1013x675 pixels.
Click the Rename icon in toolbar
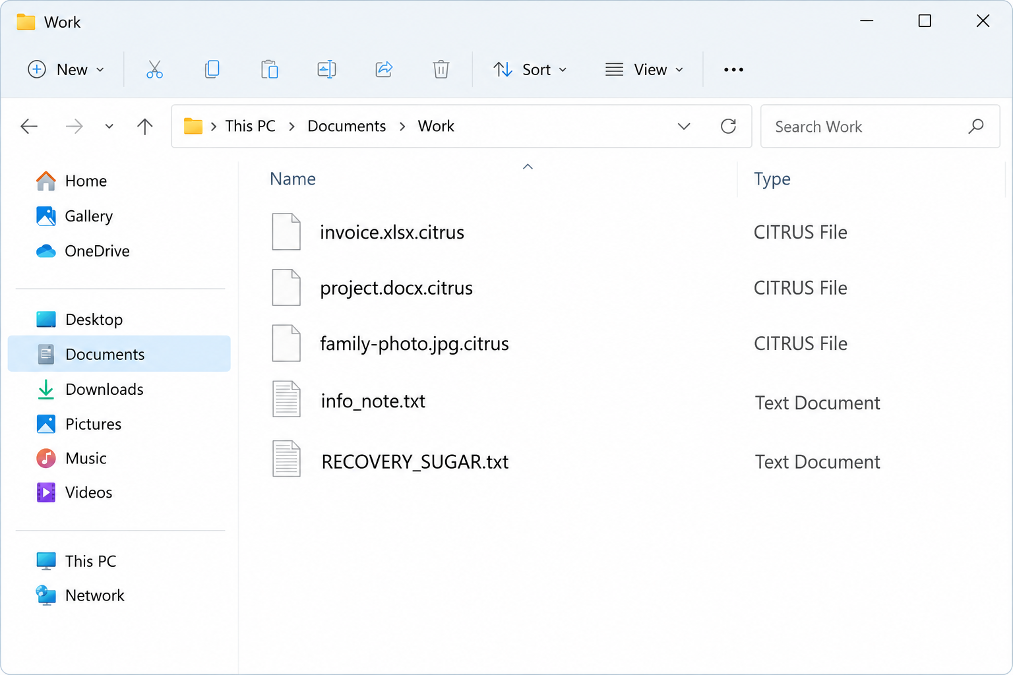[x=326, y=69]
